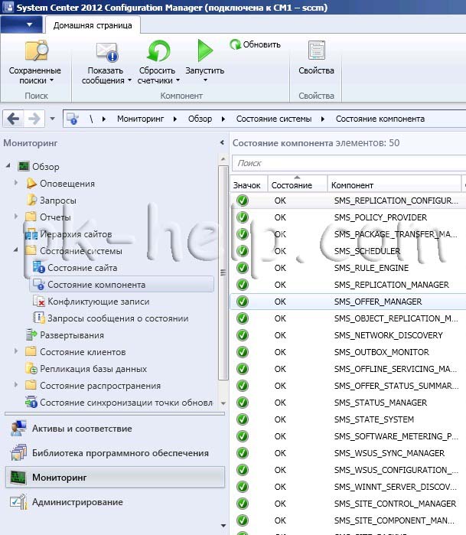Click the Запросы сообщения о состоянии icon

click(x=39, y=318)
